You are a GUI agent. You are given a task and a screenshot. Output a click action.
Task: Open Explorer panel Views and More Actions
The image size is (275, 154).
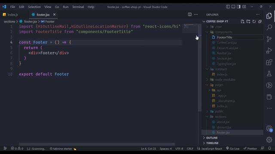(258, 15)
